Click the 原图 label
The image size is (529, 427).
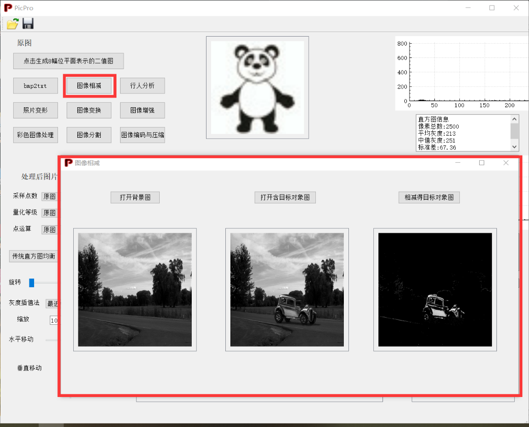[x=24, y=43]
